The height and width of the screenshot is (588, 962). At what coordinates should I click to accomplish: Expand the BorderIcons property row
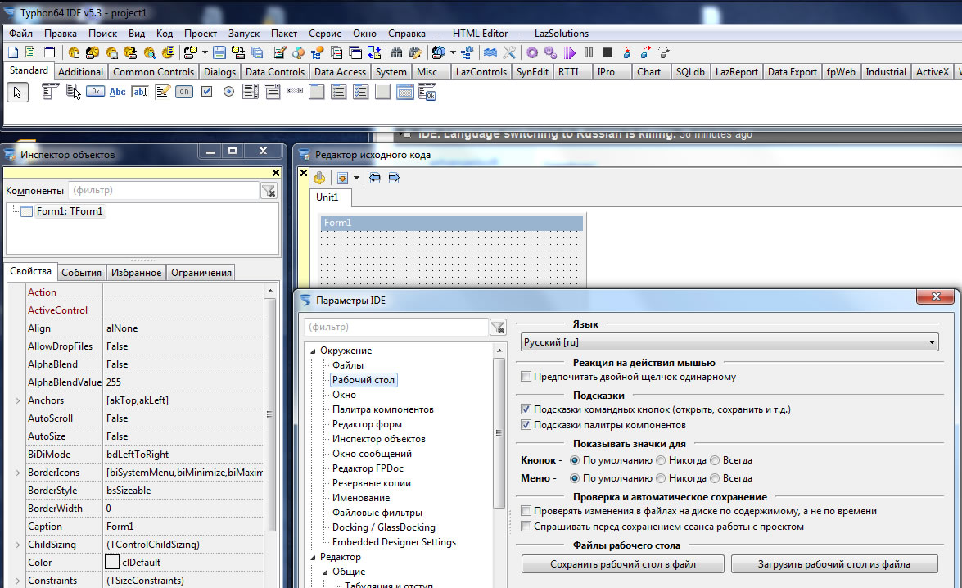click(17, 473)
